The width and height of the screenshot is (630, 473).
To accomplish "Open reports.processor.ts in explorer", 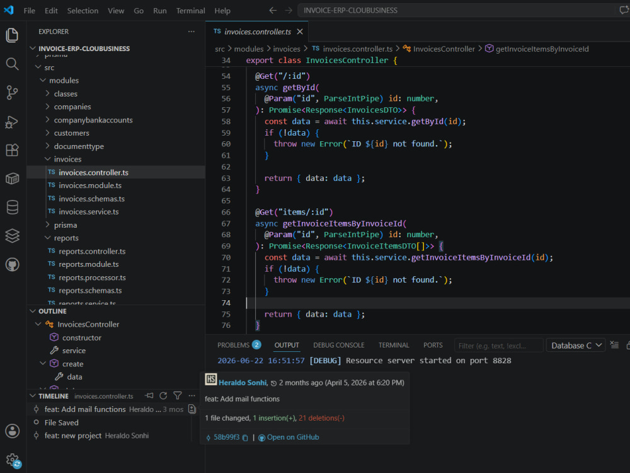I will 116,277.
